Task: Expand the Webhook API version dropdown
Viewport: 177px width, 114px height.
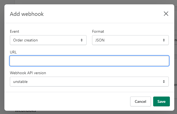Action: click(89, 82)
